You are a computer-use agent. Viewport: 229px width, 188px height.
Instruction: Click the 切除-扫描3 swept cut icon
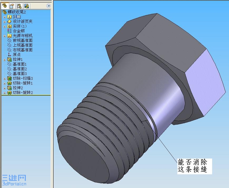(9, 78)
